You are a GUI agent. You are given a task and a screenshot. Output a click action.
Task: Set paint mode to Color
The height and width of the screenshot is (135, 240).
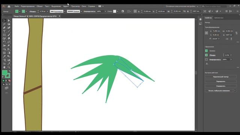pyautogui.click(x=4, y=81)
